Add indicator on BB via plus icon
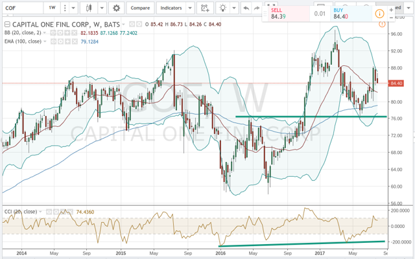Screen dimensions: 415x259 click(67, 33)
